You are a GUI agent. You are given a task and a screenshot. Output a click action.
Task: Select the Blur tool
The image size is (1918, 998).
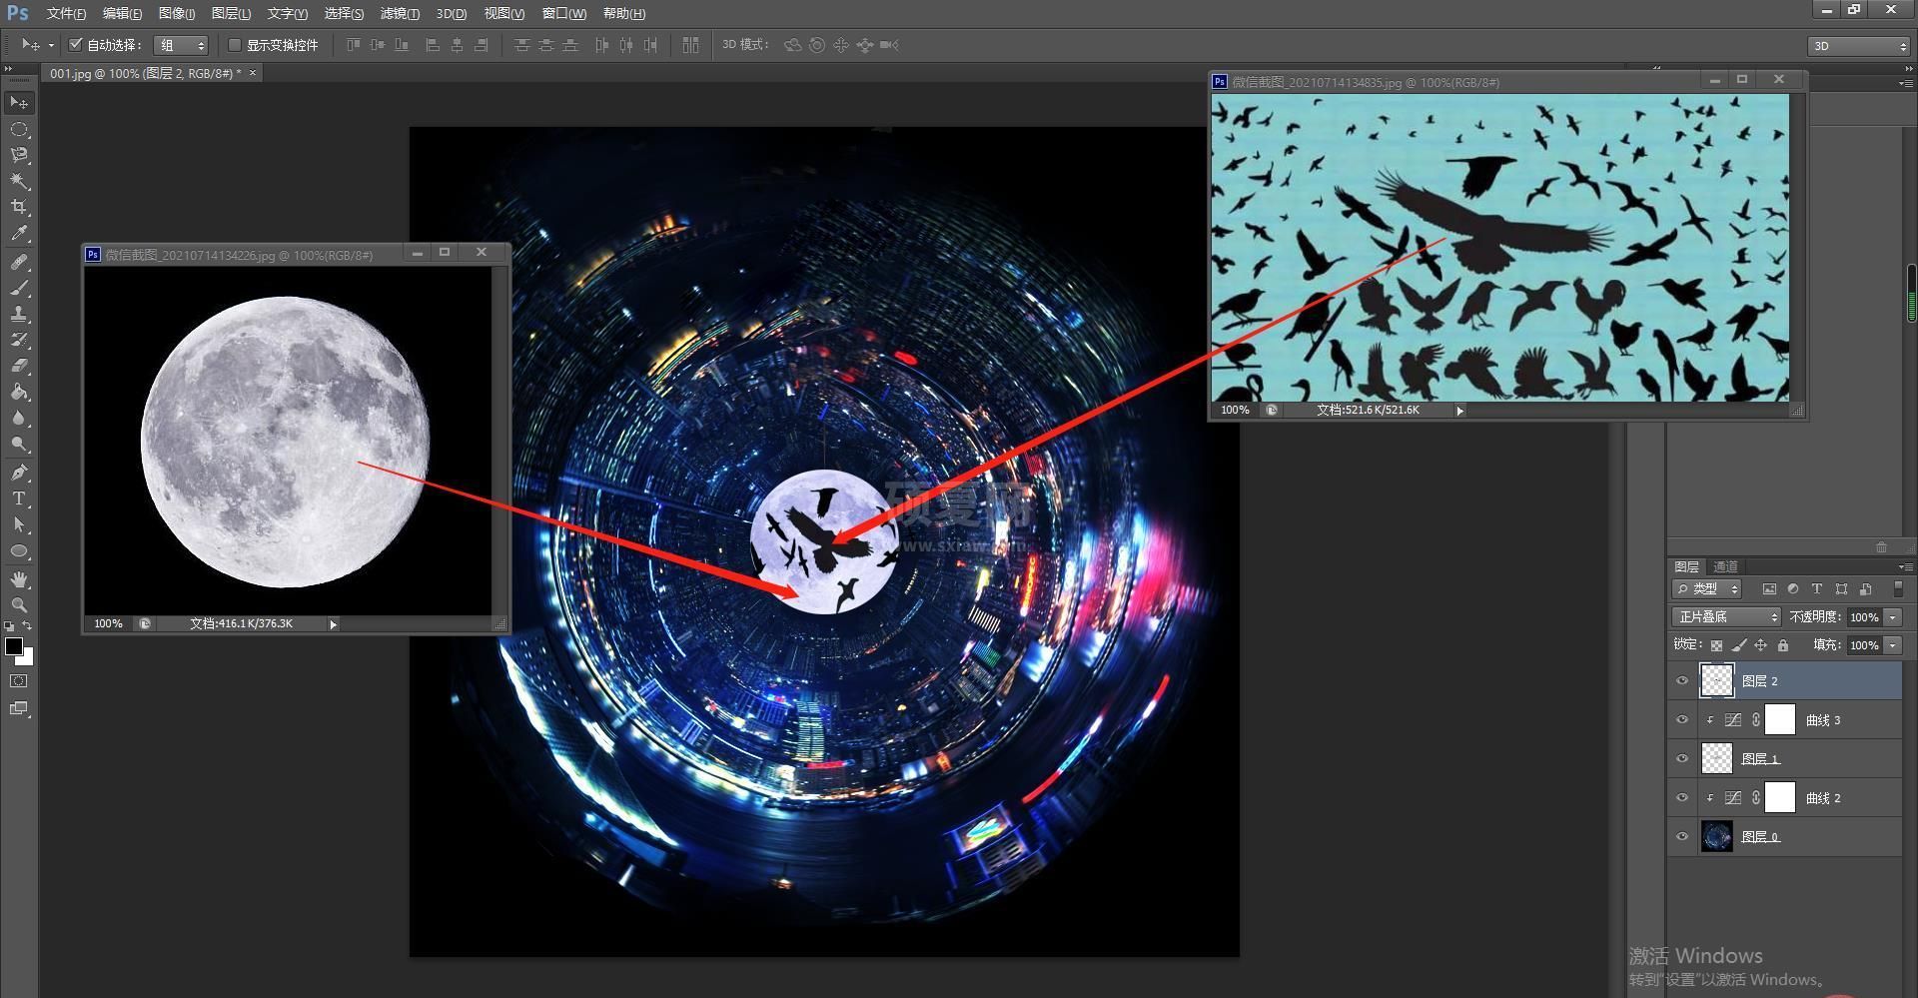[19, 418]
